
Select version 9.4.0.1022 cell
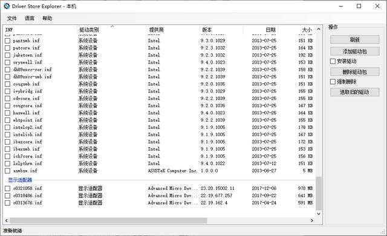213,163
